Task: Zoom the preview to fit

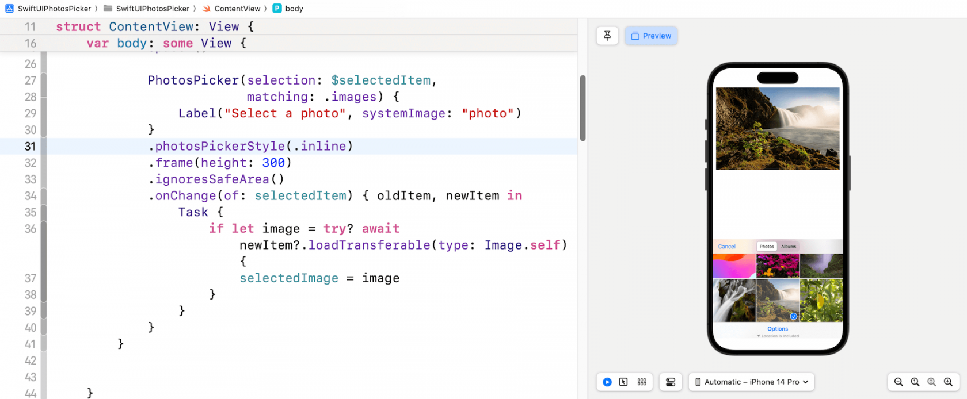Action: click(931, 382)
